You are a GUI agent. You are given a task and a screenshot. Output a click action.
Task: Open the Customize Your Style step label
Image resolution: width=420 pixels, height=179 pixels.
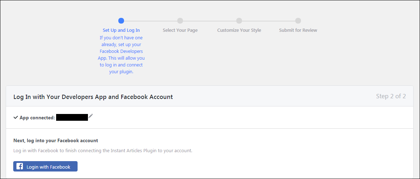click(239, 30)
